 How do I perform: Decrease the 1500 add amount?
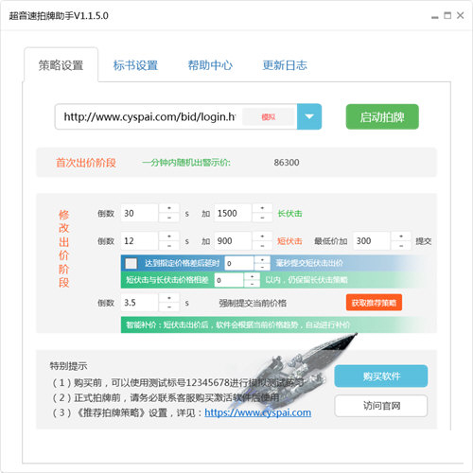(x=262, y=218)
